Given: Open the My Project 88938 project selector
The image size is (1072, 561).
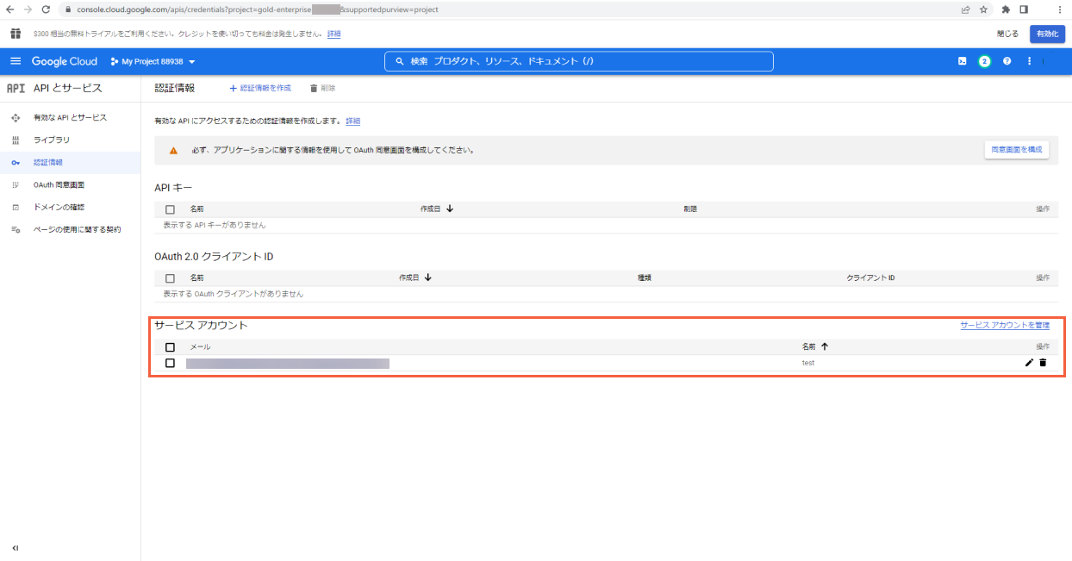Looking at the screenshot, I should [x=153, y=61].
